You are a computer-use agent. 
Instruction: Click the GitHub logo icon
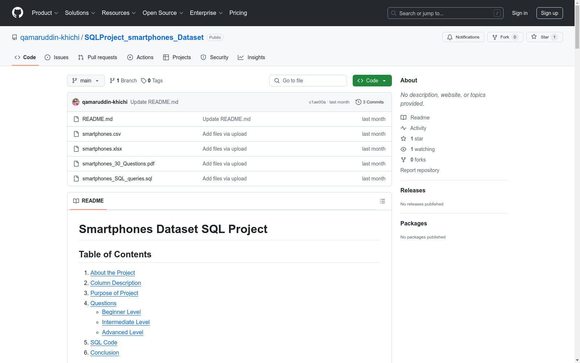[x=17, y=13]
